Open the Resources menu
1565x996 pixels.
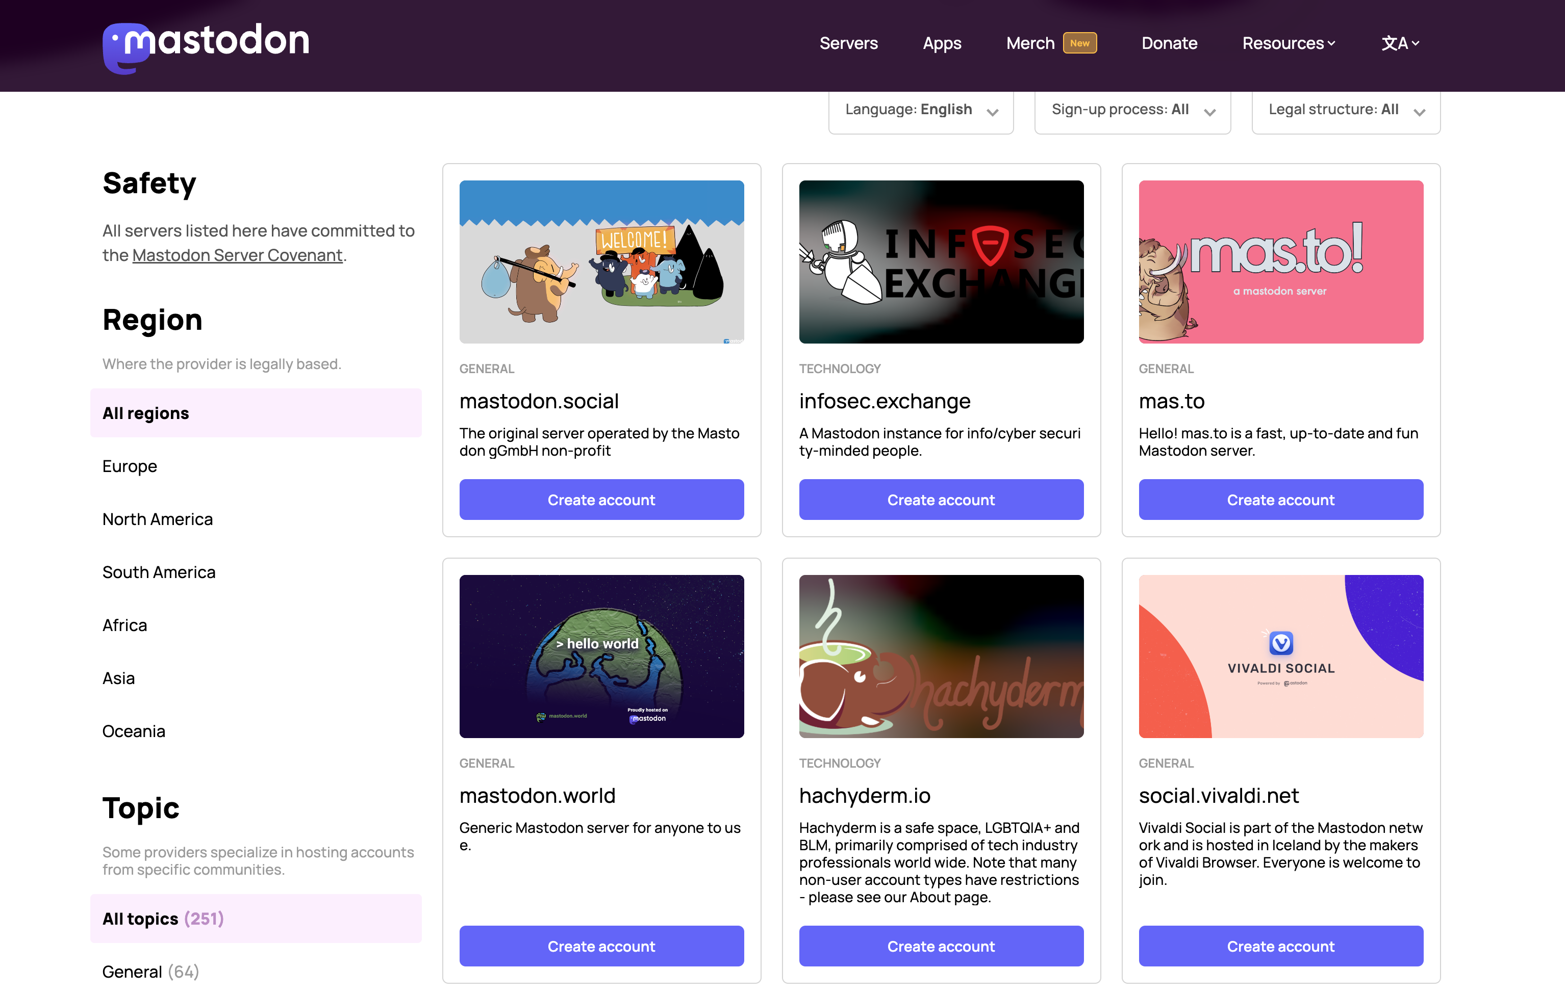(1288, 43)
